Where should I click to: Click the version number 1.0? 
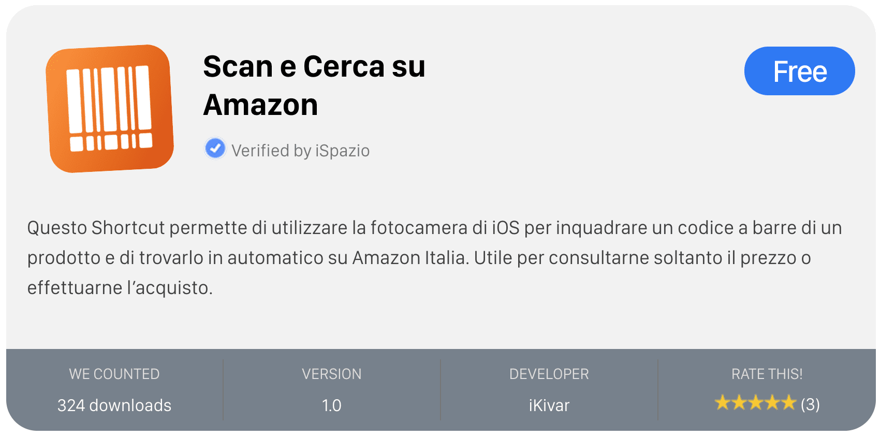[332, 405]
